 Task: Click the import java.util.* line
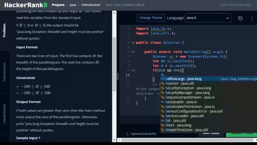[155, 33]
